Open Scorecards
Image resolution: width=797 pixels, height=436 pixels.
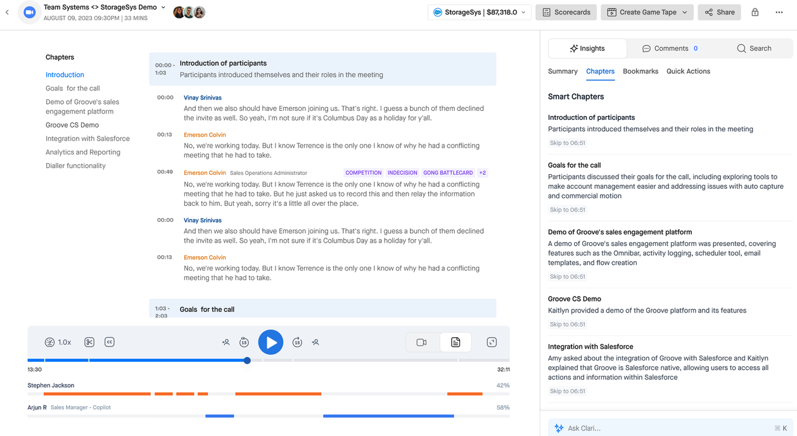pos(566,12)
